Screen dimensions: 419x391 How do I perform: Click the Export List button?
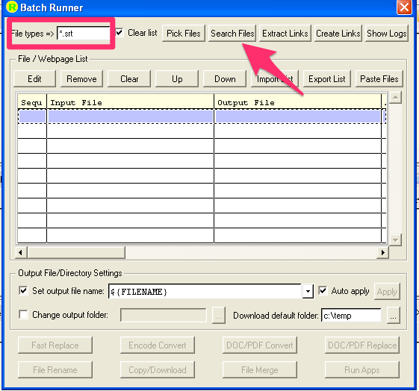tap(327, 79)
